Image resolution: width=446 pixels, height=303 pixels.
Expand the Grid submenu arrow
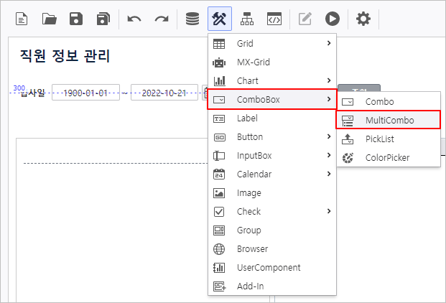click(329, 43)
